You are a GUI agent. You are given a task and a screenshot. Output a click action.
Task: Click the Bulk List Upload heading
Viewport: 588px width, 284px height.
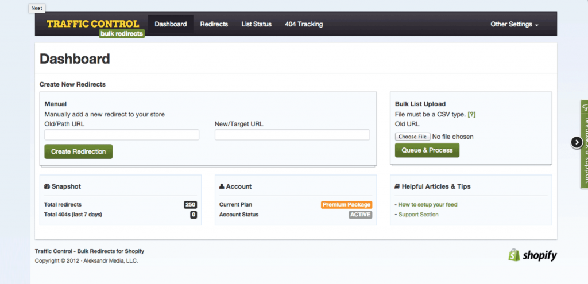pyautogui.click(x=420, y=104)
